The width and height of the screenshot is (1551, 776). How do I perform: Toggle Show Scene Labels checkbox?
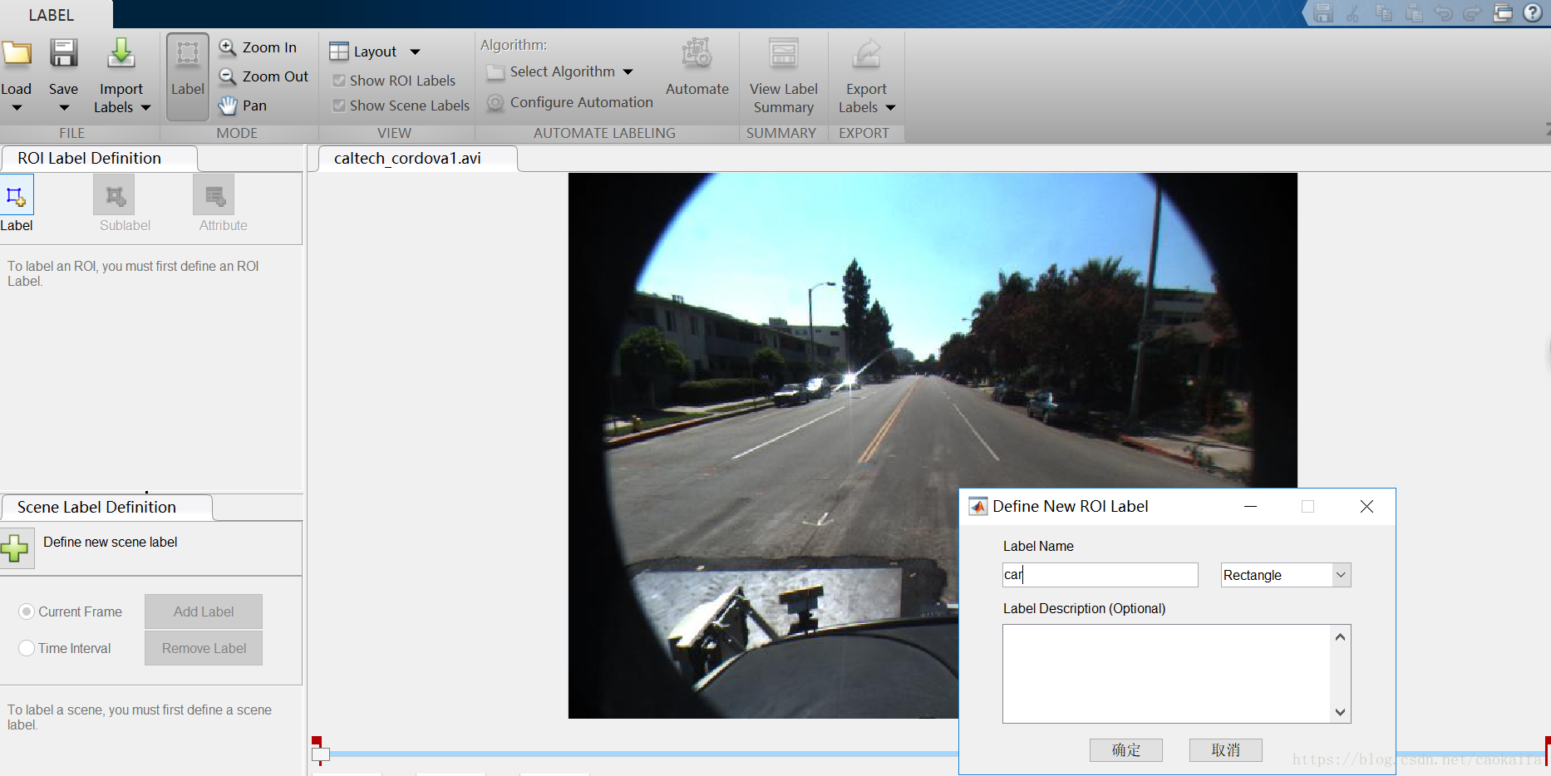[x=339, y=106]
